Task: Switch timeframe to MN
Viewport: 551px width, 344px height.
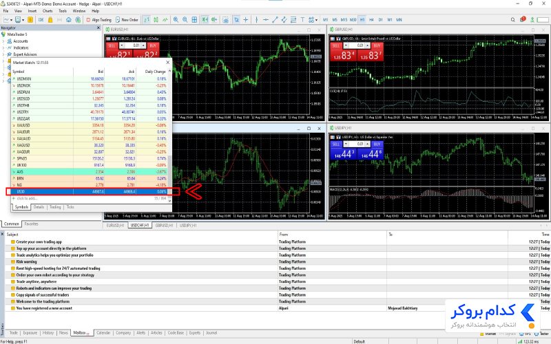Action: pyautogui.click(x=399, y=20)
